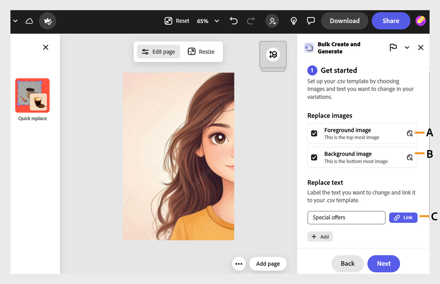This screenshot has height=284, width=440.
Task: Locate the Foreground image using its find icon
Action: click(410, 133)
